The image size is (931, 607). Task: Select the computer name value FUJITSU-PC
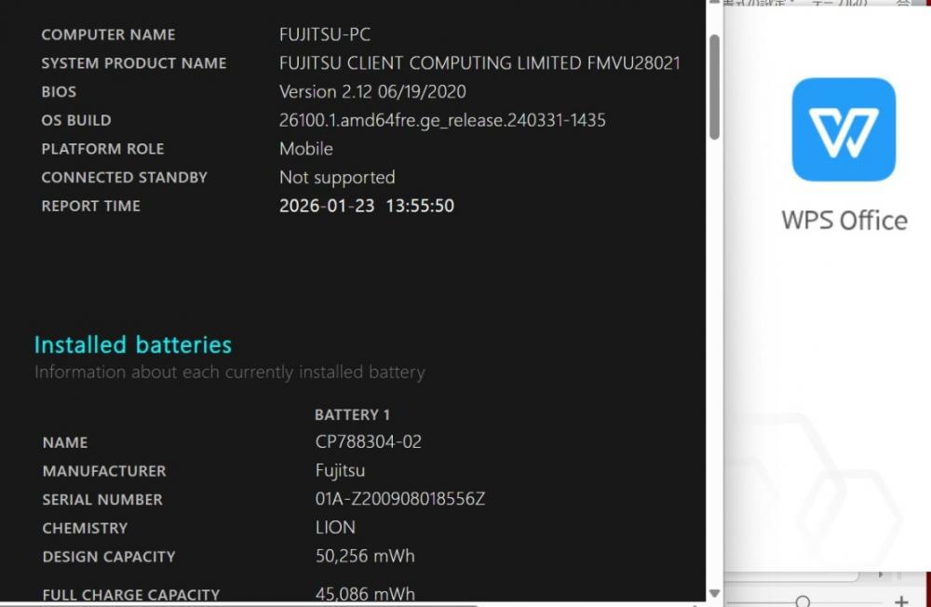coord(325,34)
